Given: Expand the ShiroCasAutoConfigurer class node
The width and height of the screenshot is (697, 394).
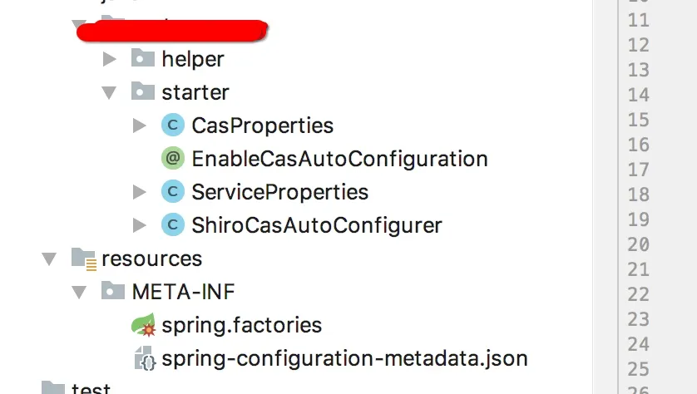Looking at the screenshot, I should [x=139, y=225].
